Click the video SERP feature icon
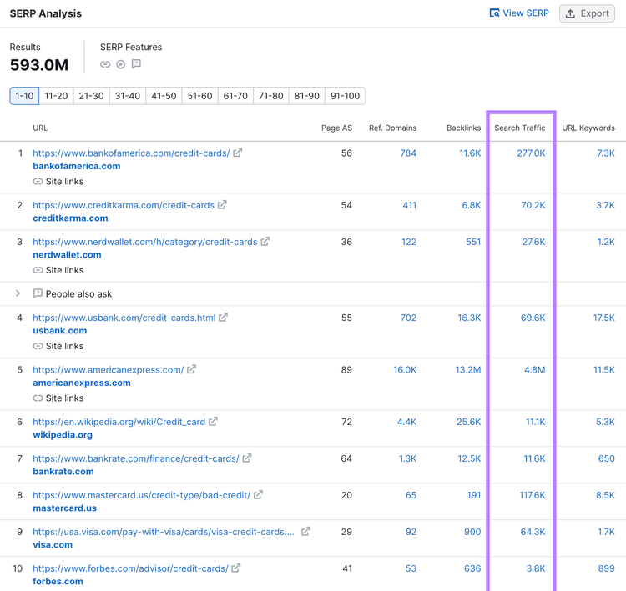The height and width of the screenshot is (591, 626). pyautogui.click(x=120, y=64)
